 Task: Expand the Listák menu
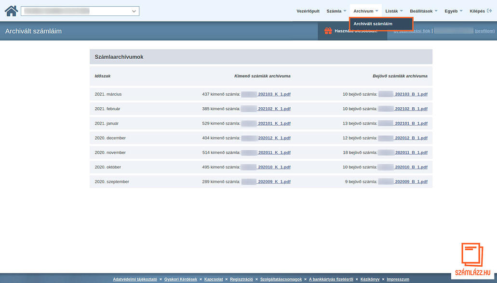(x=394, y=11)
